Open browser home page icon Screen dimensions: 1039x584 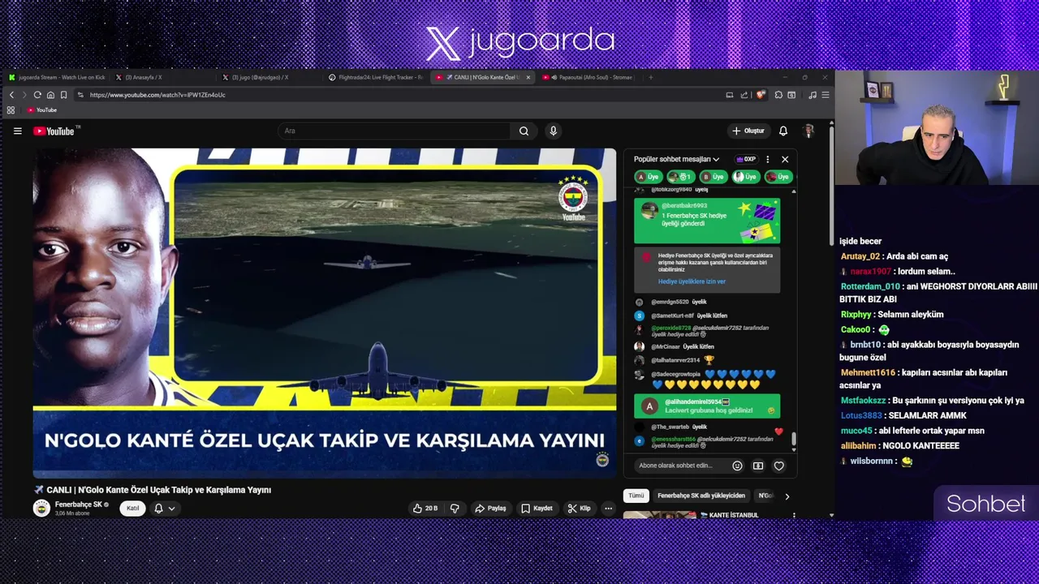click(x=50, y=95)
